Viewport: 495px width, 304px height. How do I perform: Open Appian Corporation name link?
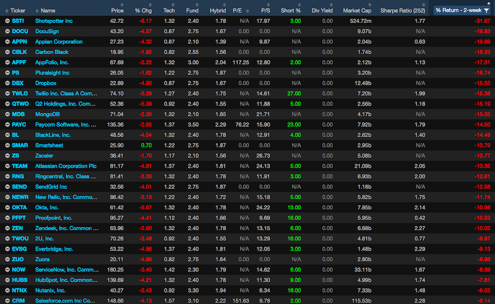[x=59, y=42]
